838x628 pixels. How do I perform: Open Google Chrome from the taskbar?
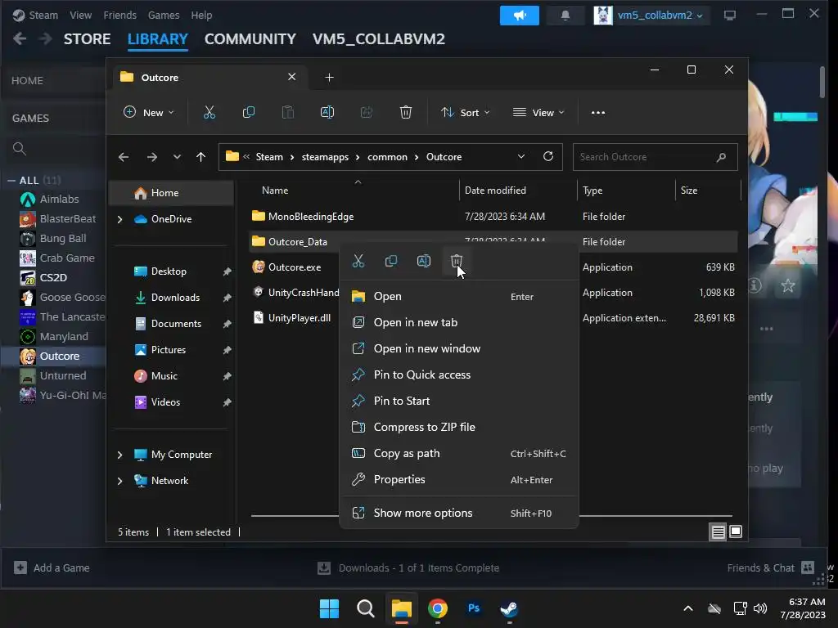pos(437,608)
